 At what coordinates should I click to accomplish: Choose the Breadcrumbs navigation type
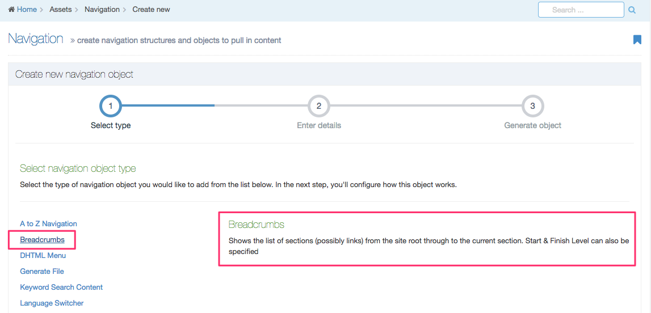[x=42, y=240]
